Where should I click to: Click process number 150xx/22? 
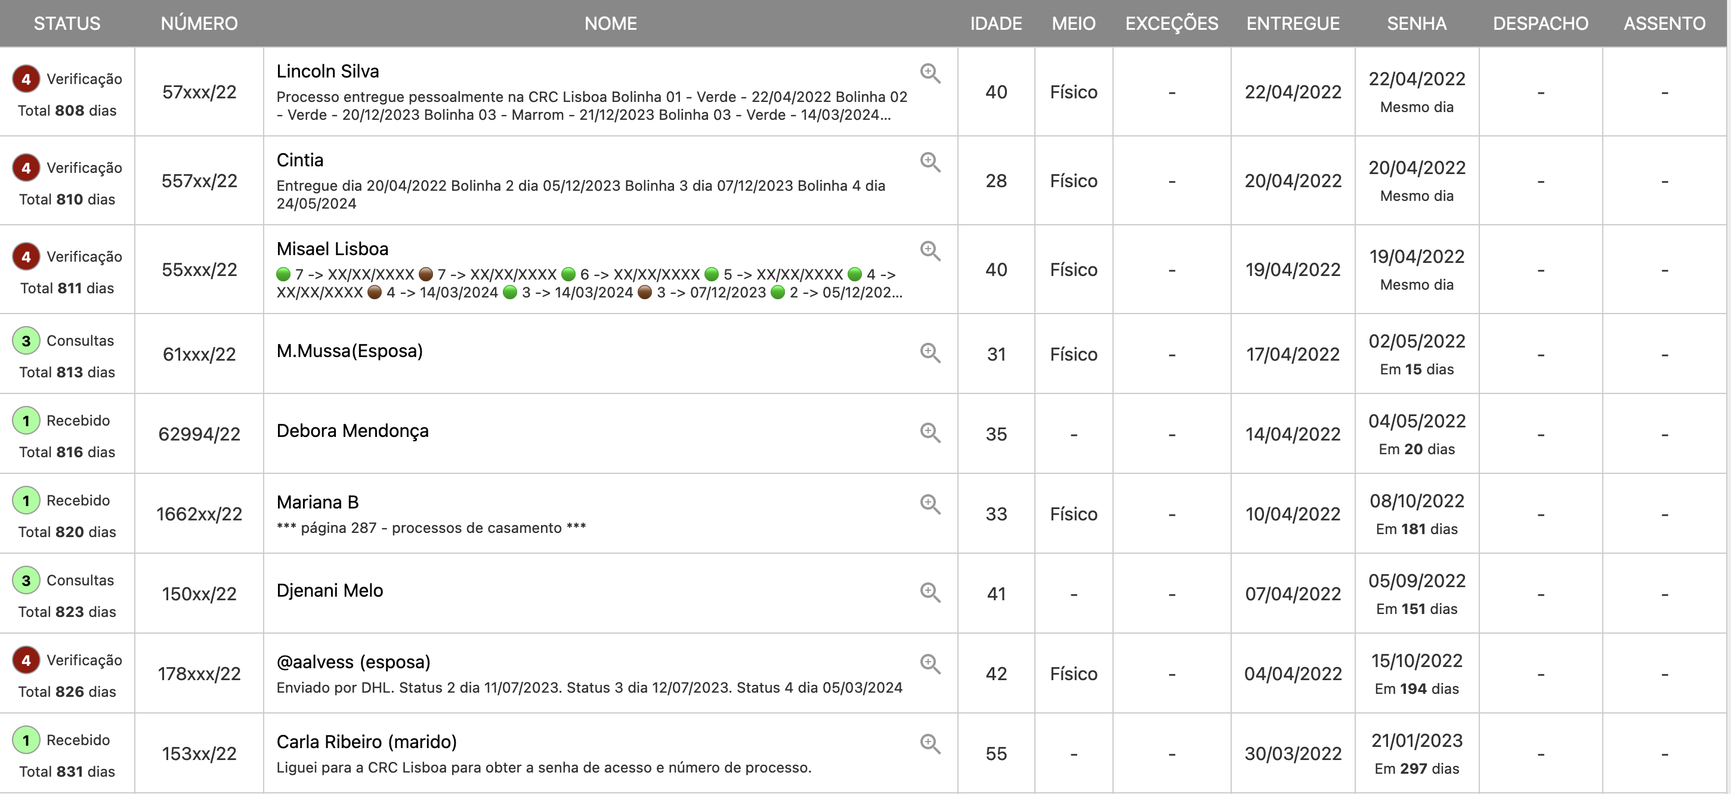point(199,594)
